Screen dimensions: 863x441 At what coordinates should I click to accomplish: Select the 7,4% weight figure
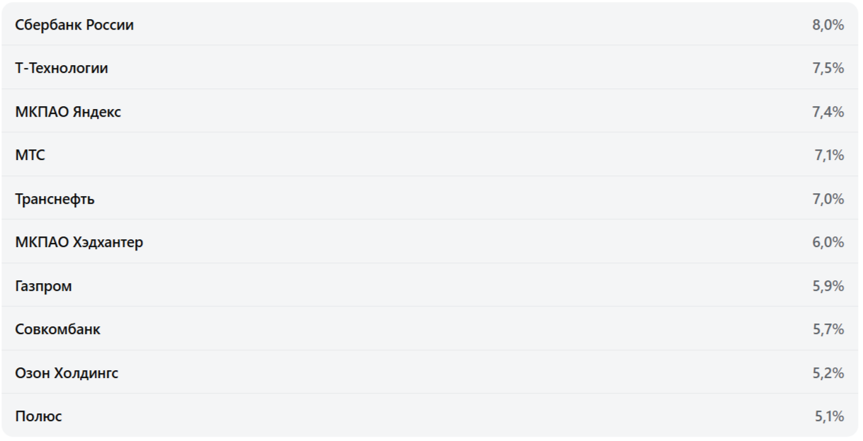pos(828,112)
